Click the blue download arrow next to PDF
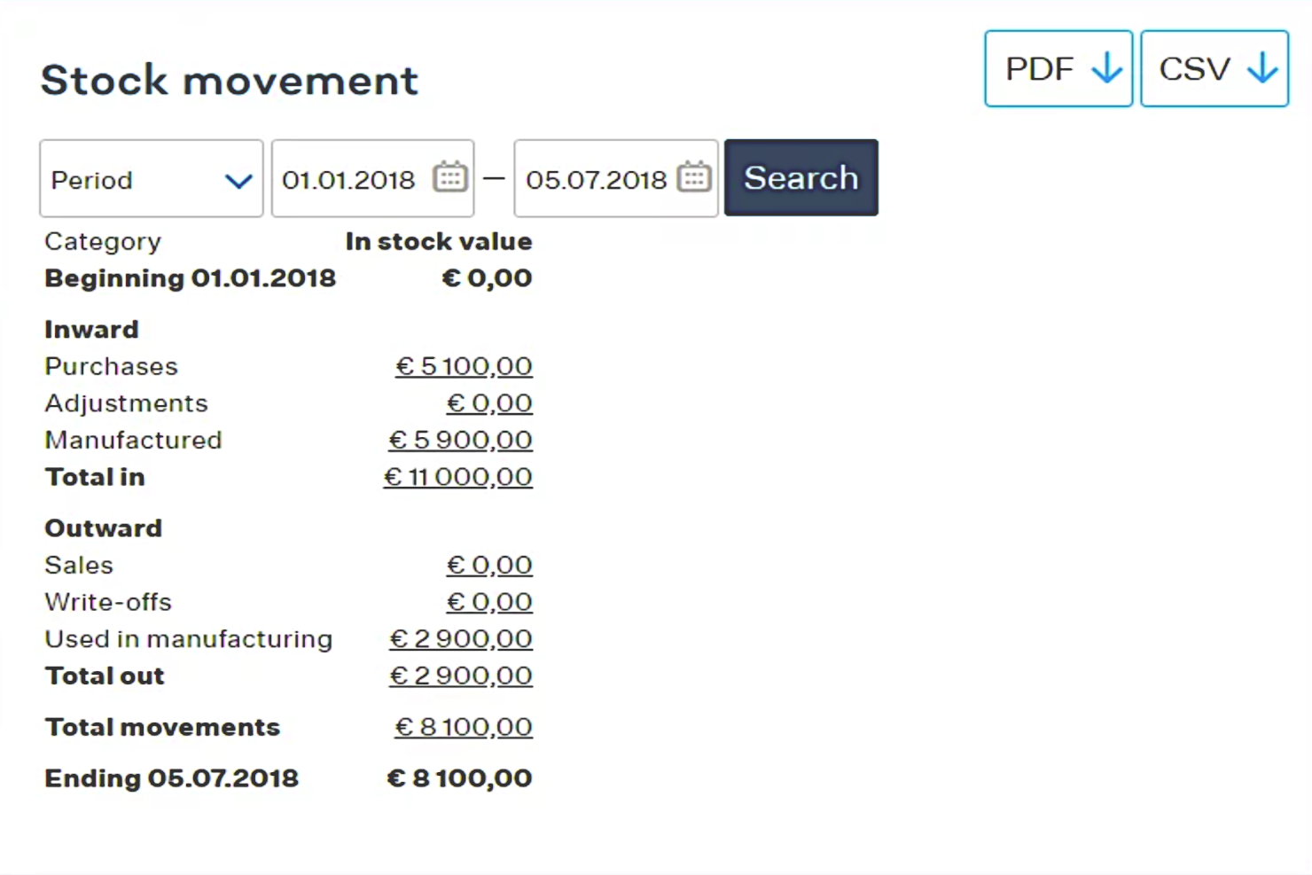This screenshot has height=875, width=1312. pos(1105,68)
